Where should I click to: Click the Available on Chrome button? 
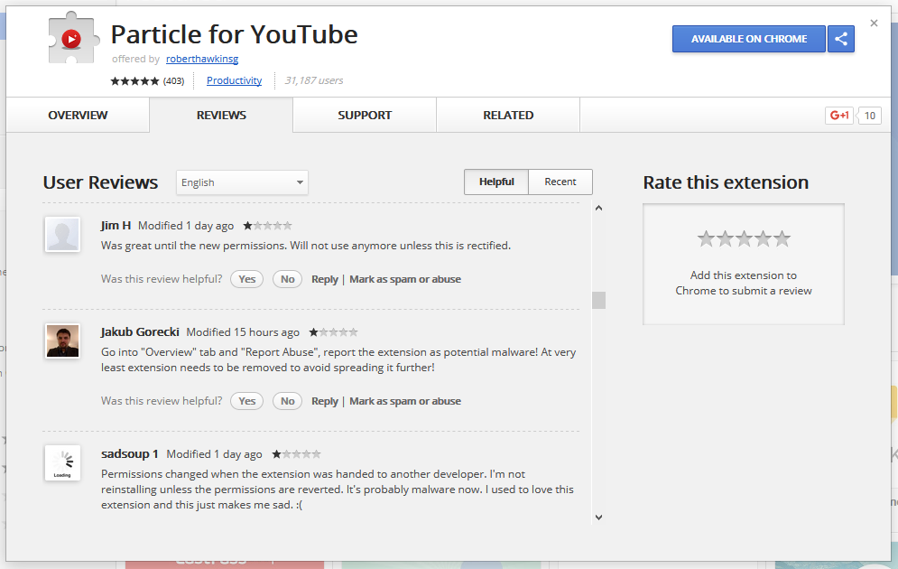[748, 39]
